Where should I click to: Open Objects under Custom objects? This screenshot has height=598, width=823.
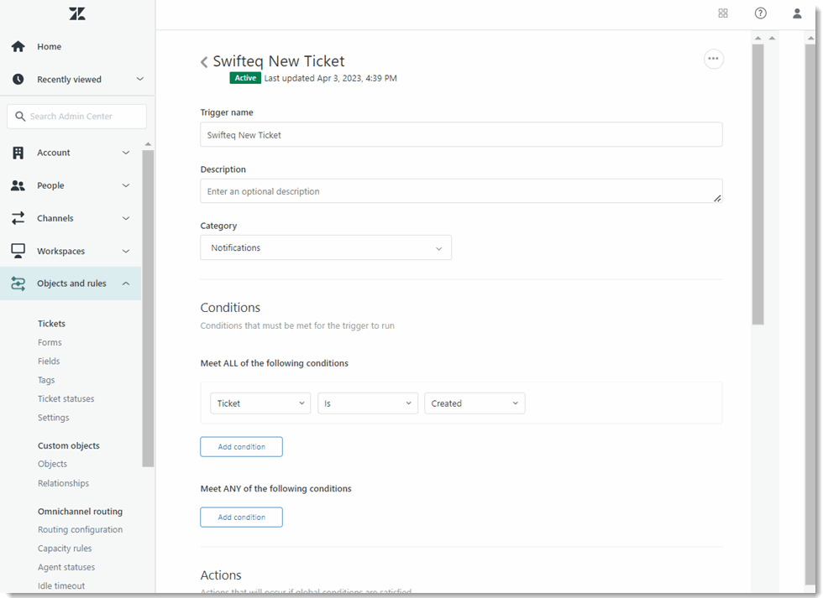(x=52, y=464)
